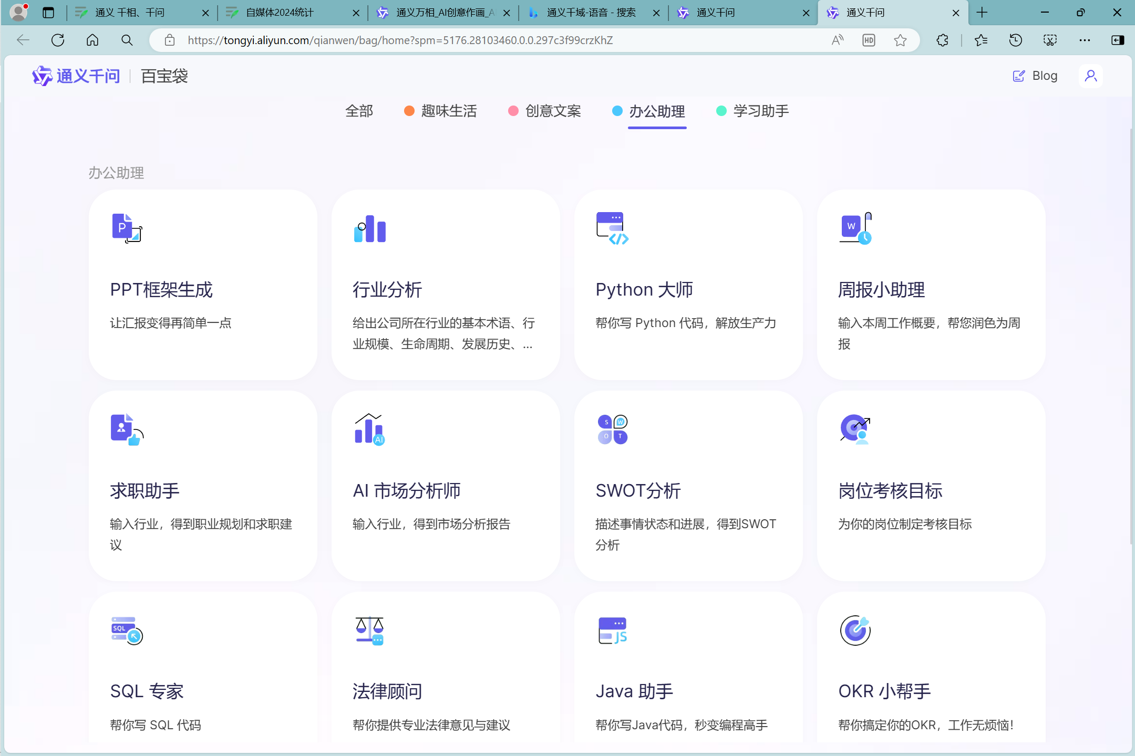Go back with browser back arrow

pyautogui.click(x=23, y=40)
